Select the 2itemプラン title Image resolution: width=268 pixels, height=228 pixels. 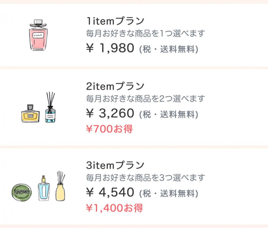point(115,86)
